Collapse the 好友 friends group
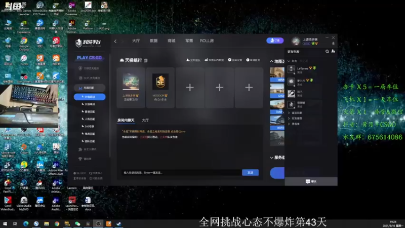Image resolution: width=405 pixels, height=228 pixels. (289, 61)
